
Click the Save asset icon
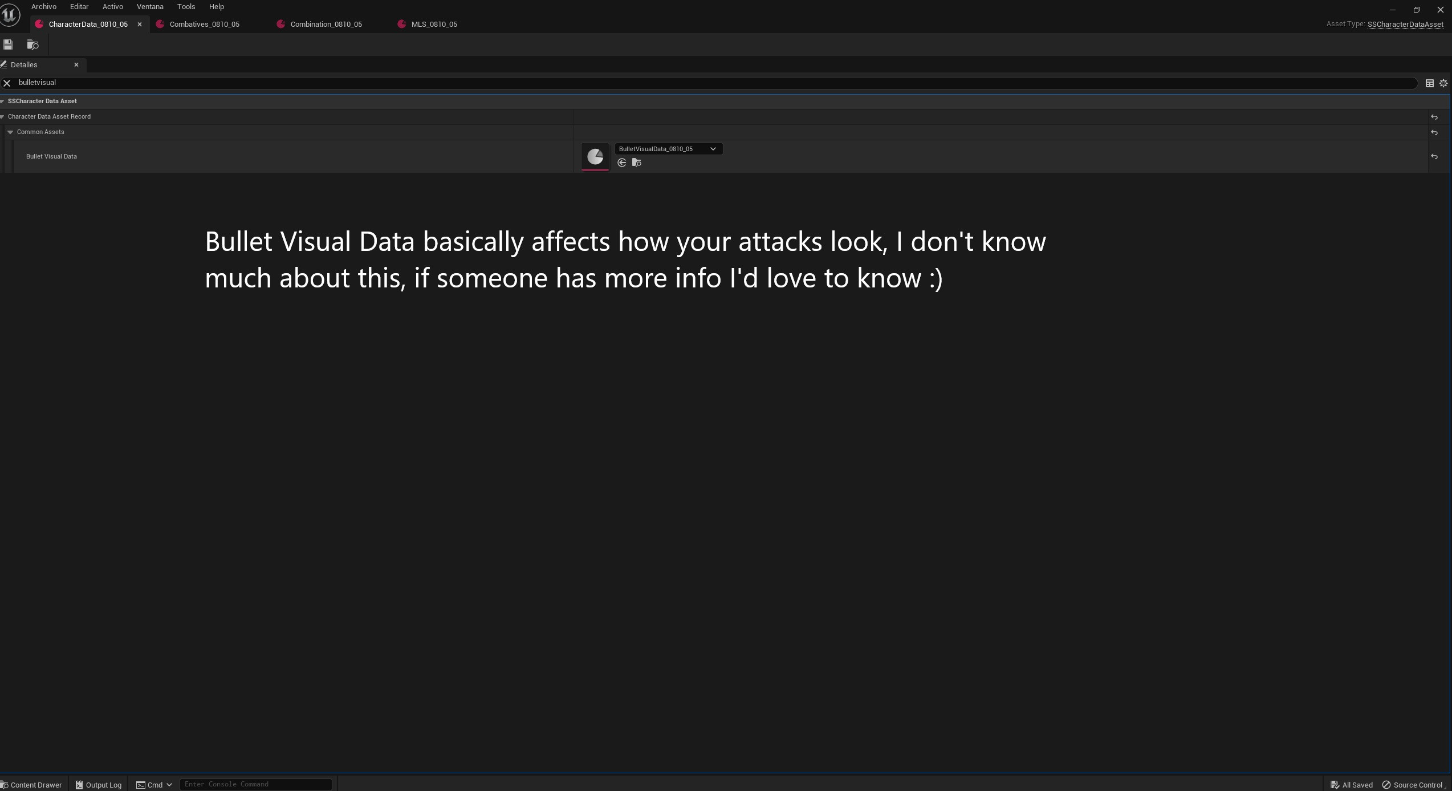pyautogui.click(x=8, y=44)
